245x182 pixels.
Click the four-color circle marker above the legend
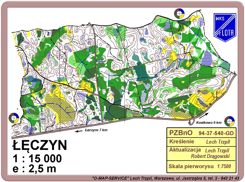click(x=229, y=121)
